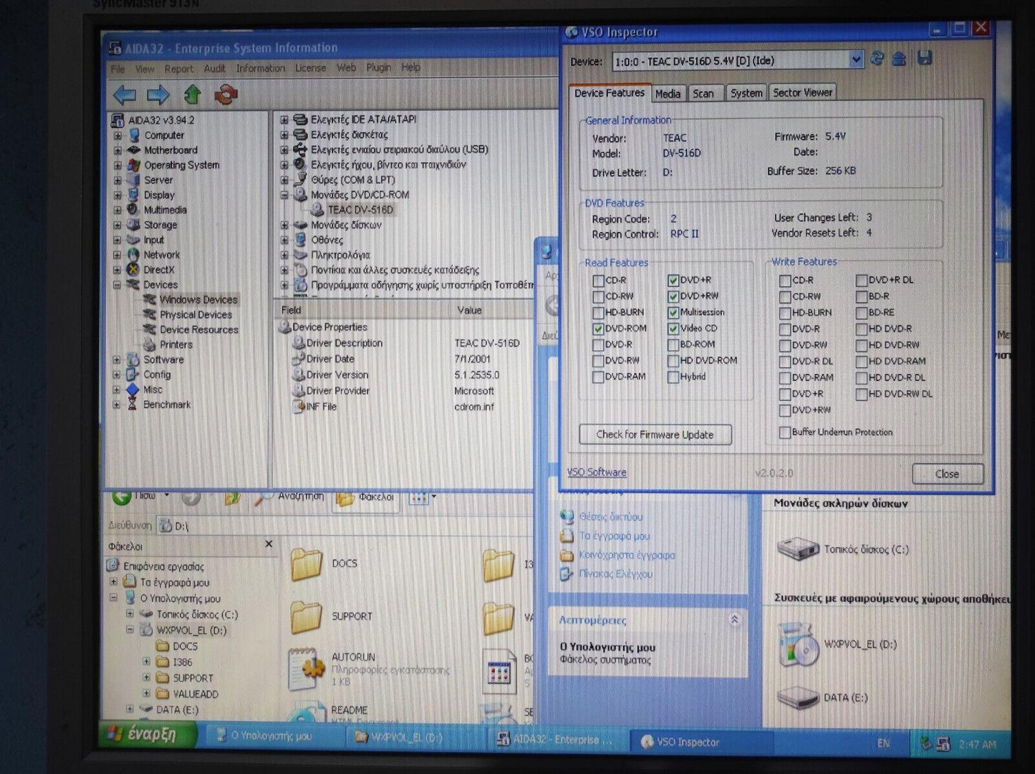
Task: Select Physical Devices in the tree
Action: tap(196, 315)
